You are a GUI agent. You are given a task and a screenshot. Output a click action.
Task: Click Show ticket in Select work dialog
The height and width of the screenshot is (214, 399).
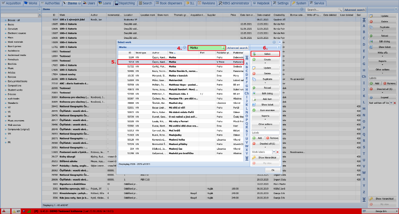coord(265,105)
